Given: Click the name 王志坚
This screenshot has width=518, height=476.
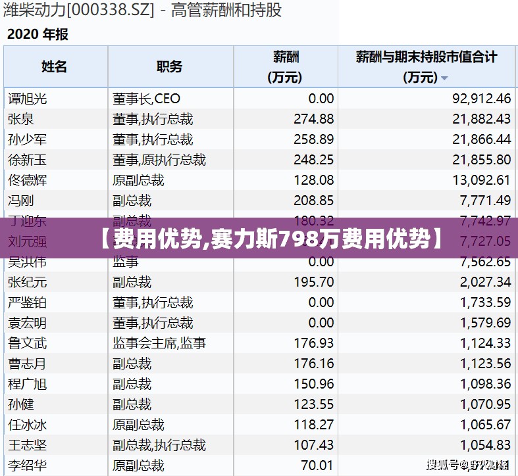Looking at the screenshot, I should (x=28, y=445).
